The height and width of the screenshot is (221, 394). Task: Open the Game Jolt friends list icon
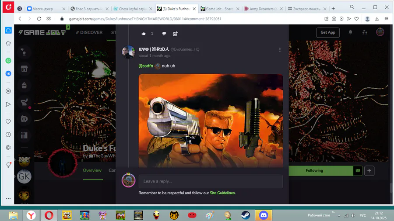[x=365, y=32]
